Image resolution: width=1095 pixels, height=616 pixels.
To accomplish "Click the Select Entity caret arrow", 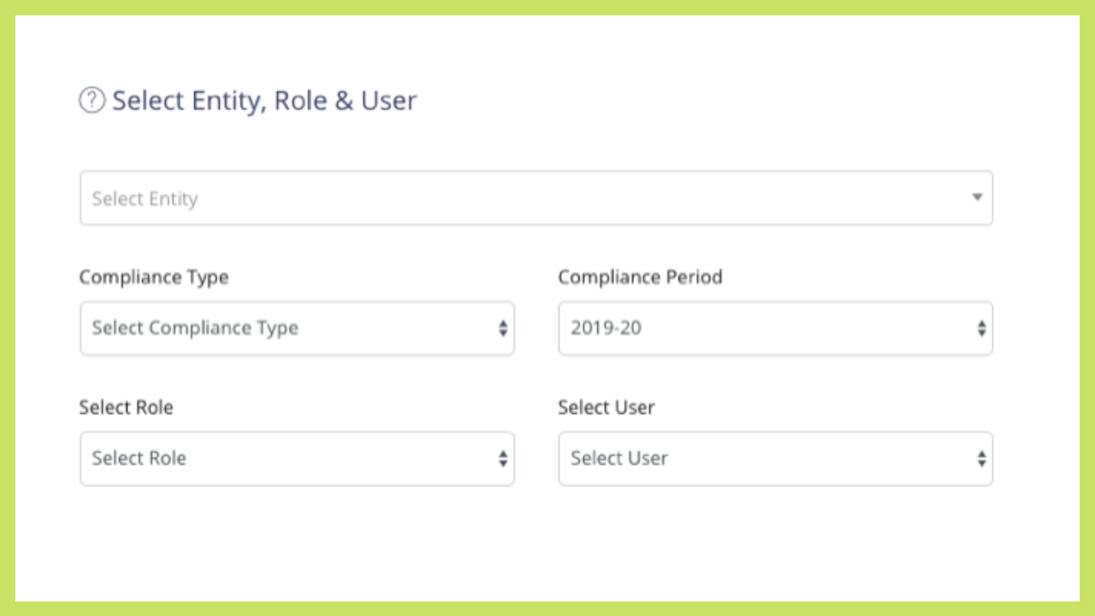I will tap(976, 198).
